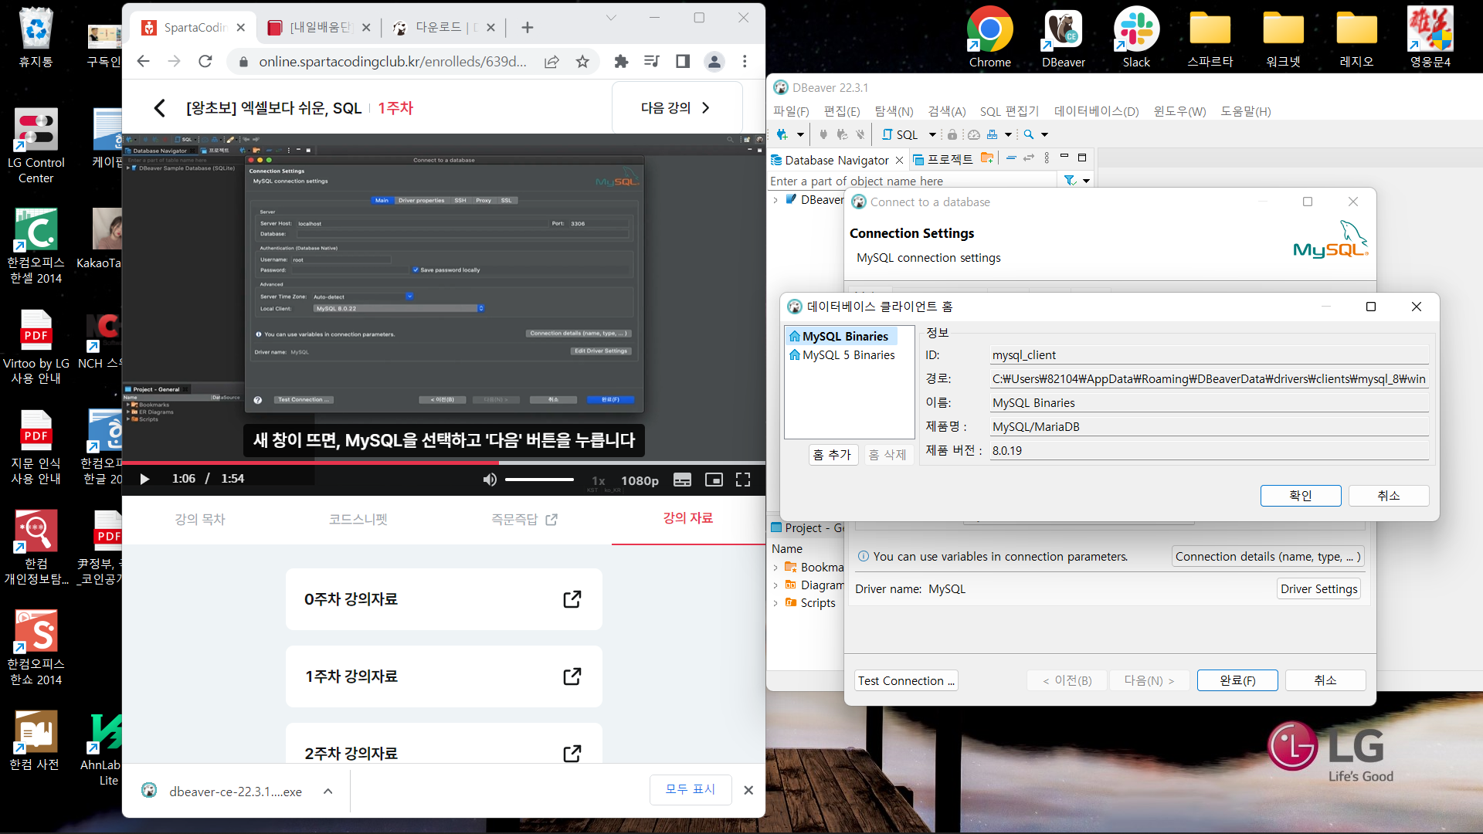Screen dimensions: 1483x834
Task: Click the create project folder icon
Action: 986,158
